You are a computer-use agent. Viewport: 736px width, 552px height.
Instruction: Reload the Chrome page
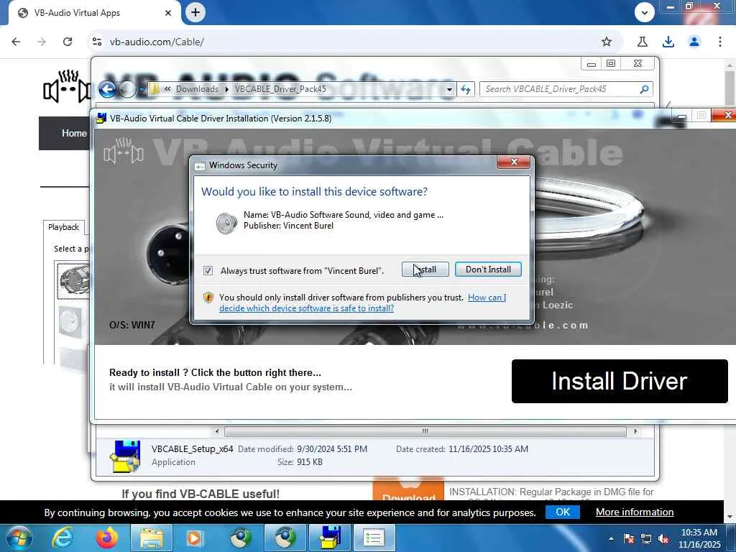[68, 42]
